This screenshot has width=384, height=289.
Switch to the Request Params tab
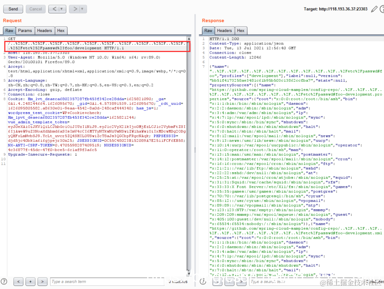(25, 30)
